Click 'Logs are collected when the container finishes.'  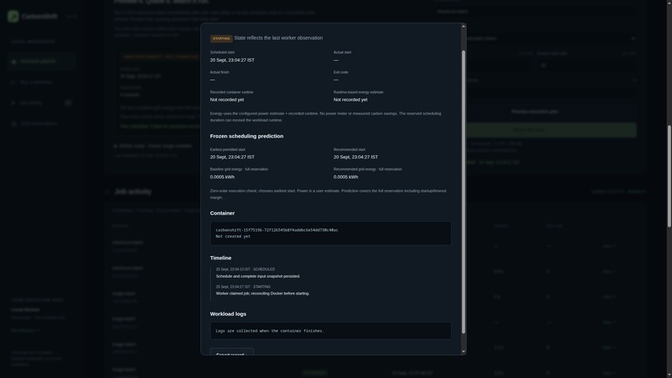coord(269,330)
